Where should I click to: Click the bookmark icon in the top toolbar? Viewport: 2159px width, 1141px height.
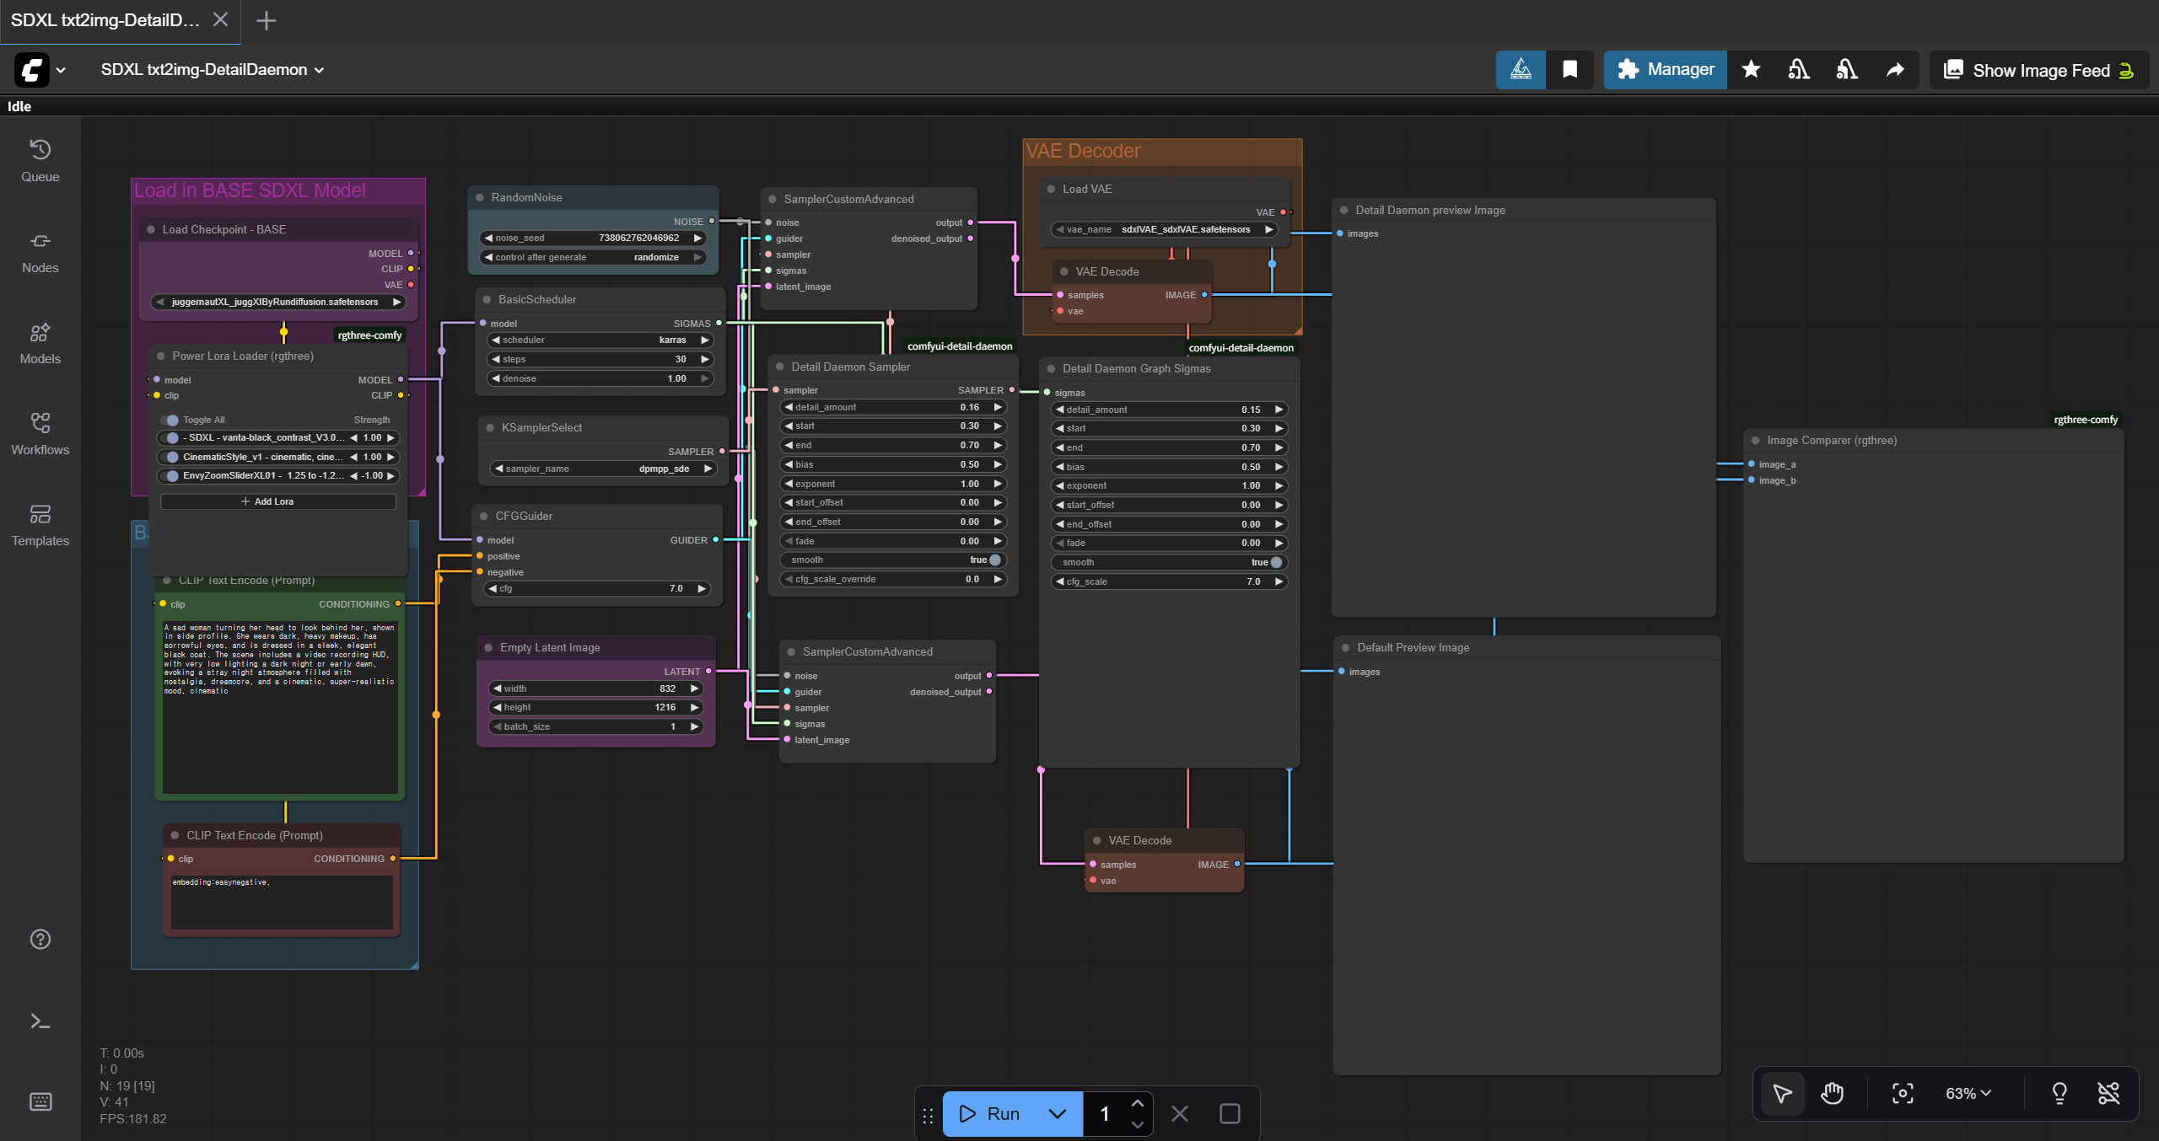pyautogui.click(x=1569, y=70)
